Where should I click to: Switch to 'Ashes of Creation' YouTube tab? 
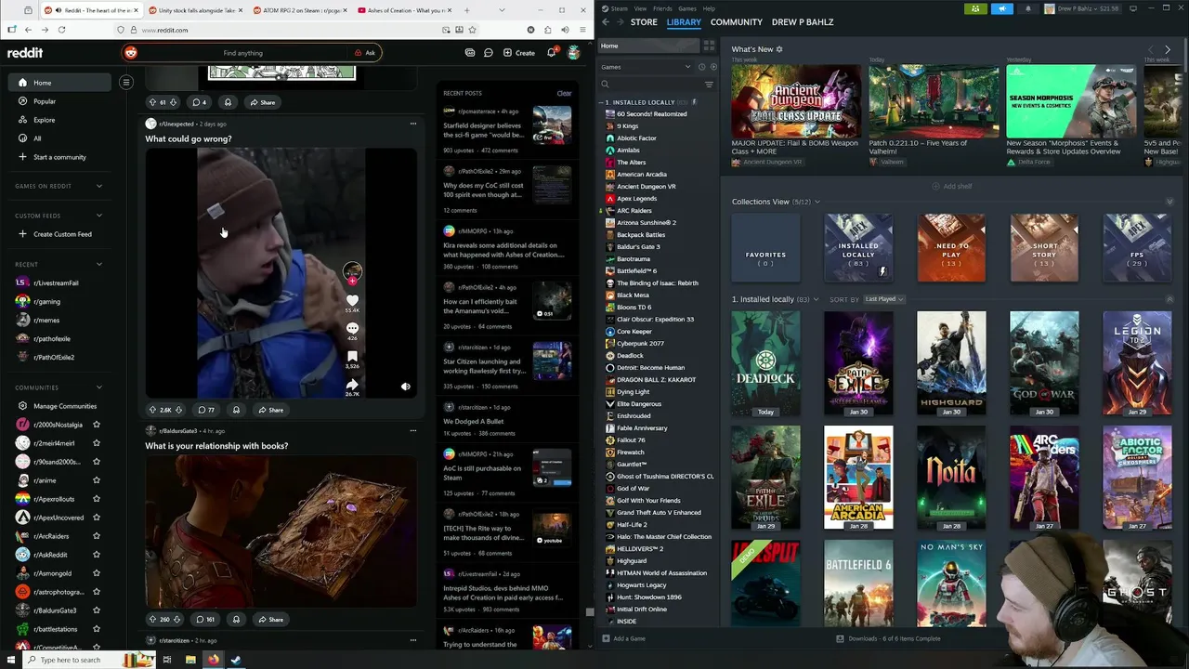[405, 10]
